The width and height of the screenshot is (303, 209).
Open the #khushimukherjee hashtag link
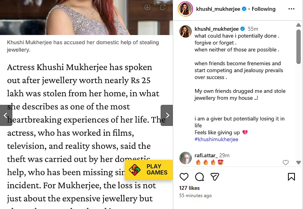point(216,139)
